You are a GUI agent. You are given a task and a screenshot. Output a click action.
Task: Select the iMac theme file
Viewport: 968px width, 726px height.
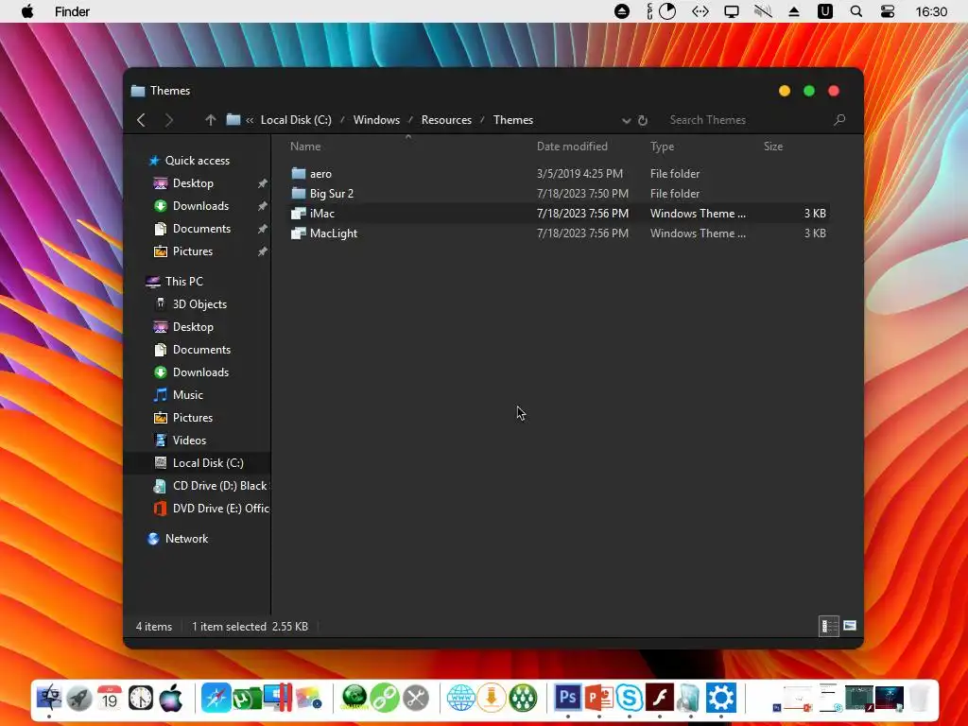[x=560, y=213]
